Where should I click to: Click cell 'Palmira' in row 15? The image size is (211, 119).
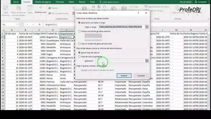[53, 82]
